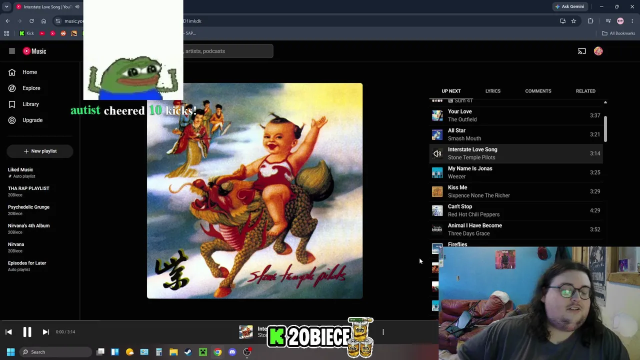Click the now-playing thumbnail in player bar
Image resolution: width=640 pixels, height=360 pixels.
245,332
